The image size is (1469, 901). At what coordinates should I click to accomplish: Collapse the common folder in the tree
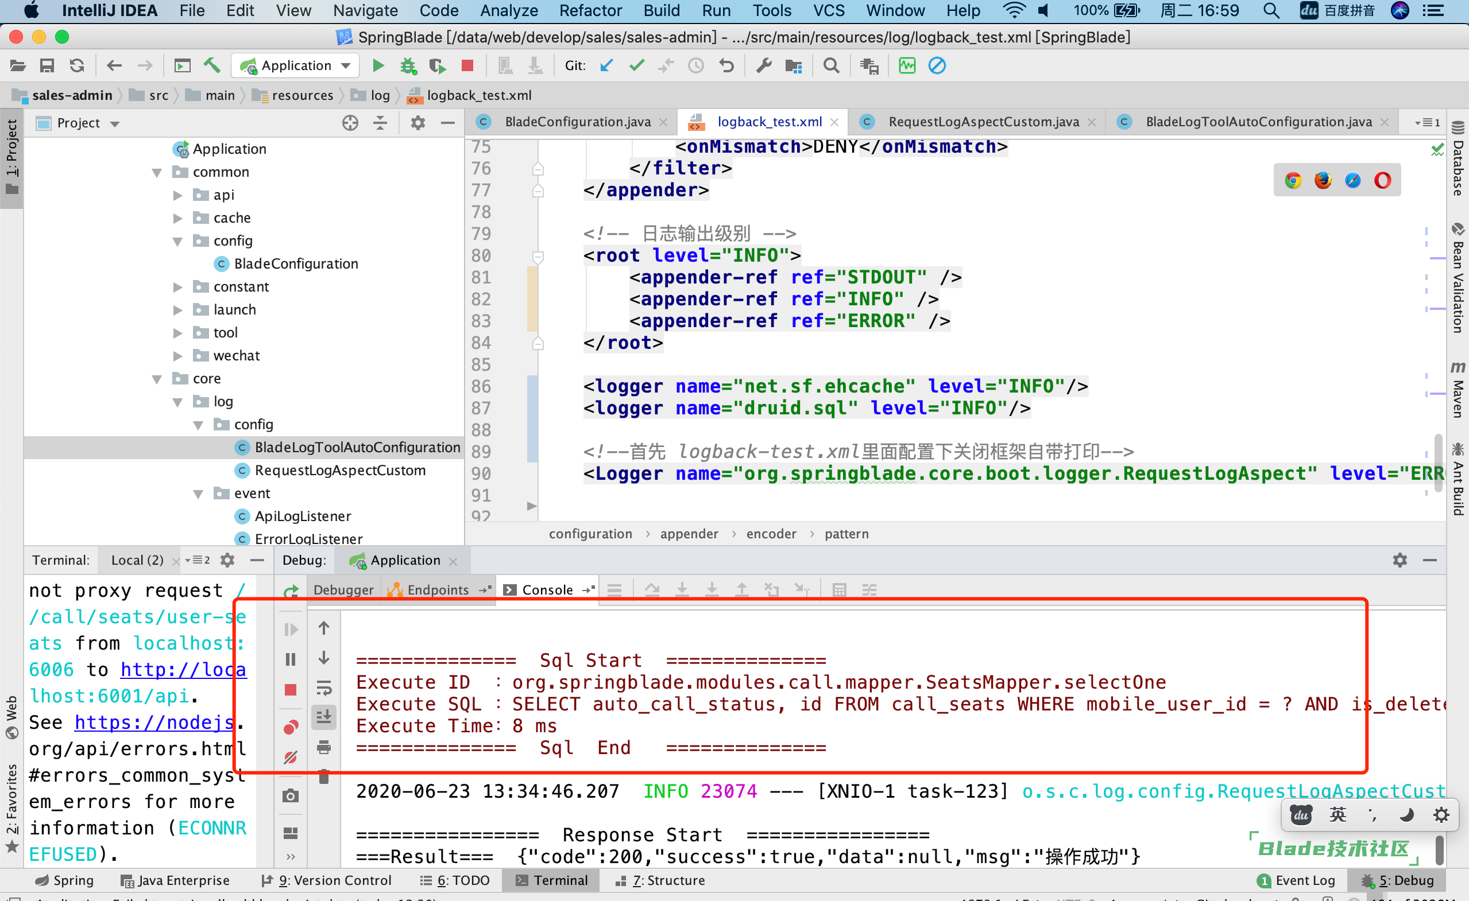(157, 173)
